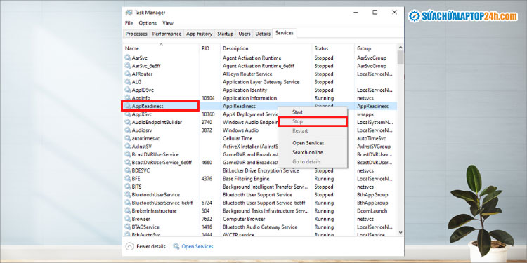Click the scrollbar down arrow
The height and width of the screenshot is (263, 527).
click(x=401, y=232)
